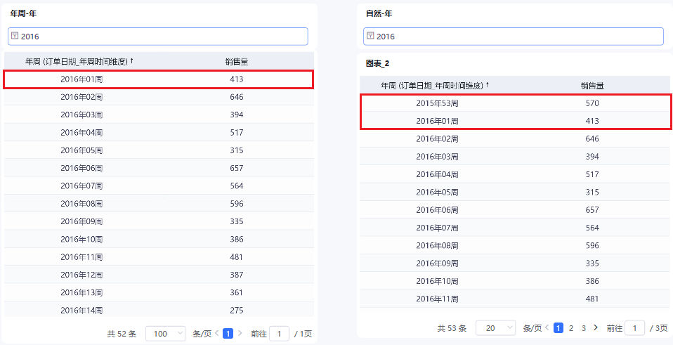Click the 前往 page input in left table
673x345 pixels.
tap(279, 334)
